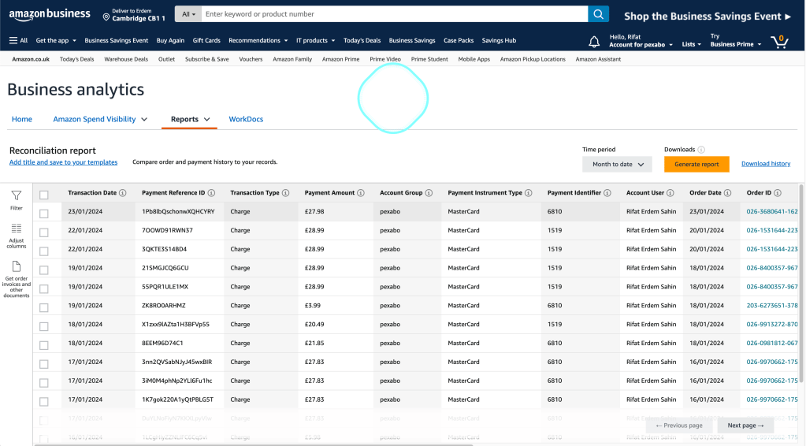Open order 203-6273651 link
The width and height of the screenshot is (806, 446).
(772, 305)
